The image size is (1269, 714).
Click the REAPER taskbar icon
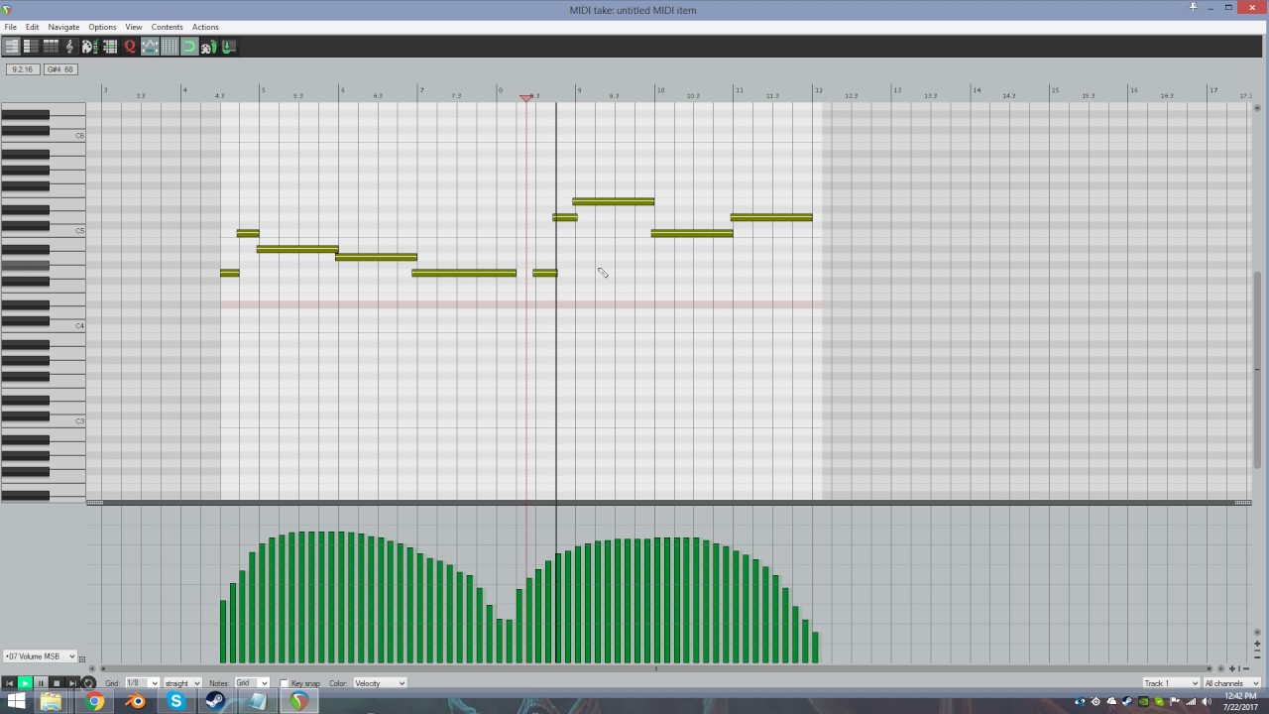(298, 701)
